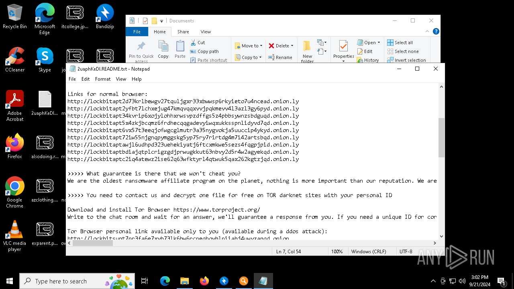Click History in Explorer ribbon

tap(368, 60)
